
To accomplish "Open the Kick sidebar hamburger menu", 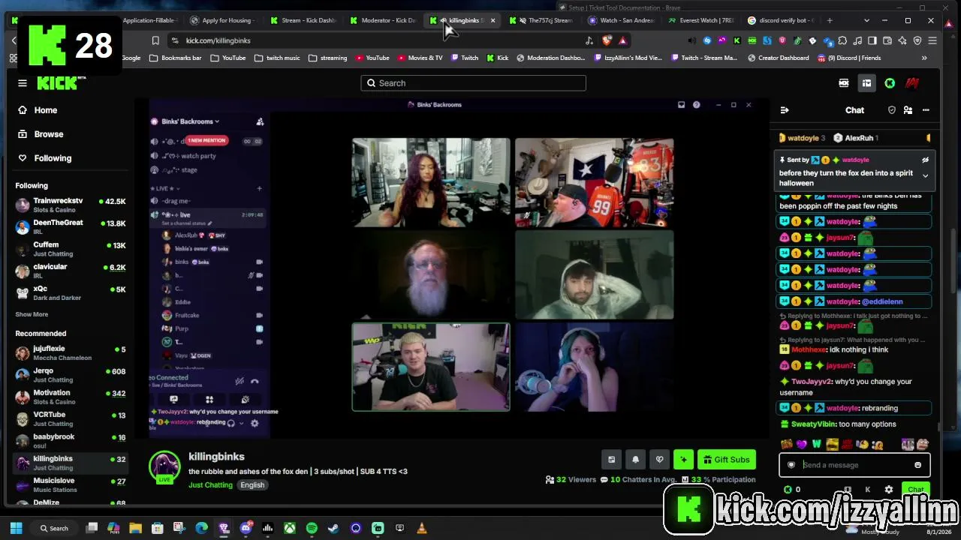I will click(23, 83).
